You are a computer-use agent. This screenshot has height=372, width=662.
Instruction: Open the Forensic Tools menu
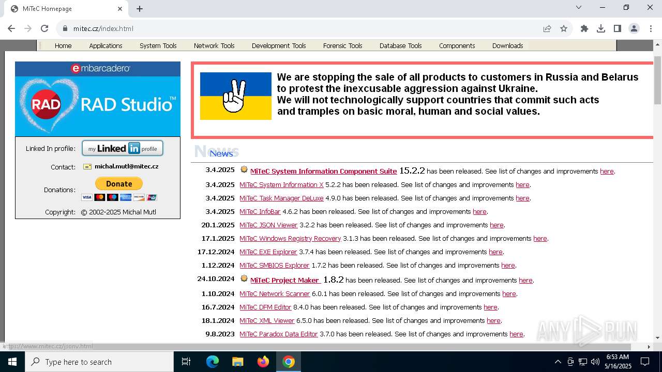pyautogui.click(x=342, y=45)
